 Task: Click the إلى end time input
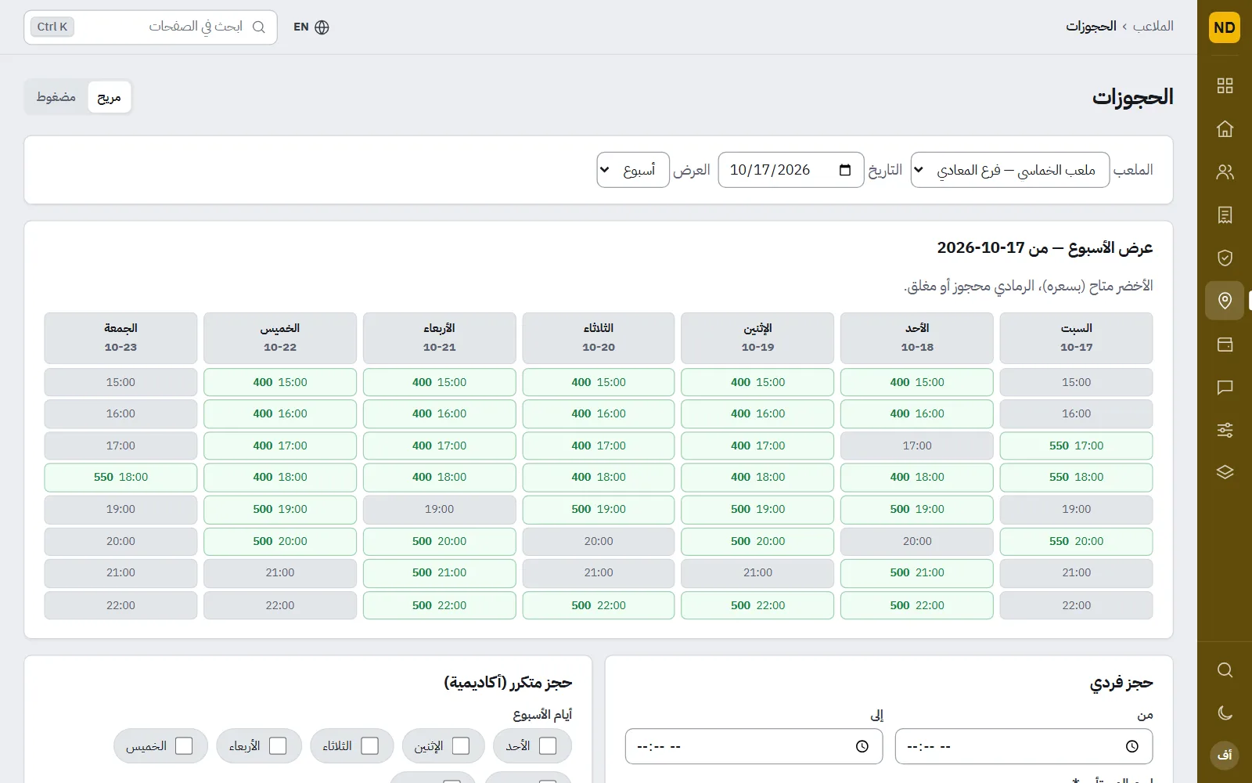[x=754, y=746]
